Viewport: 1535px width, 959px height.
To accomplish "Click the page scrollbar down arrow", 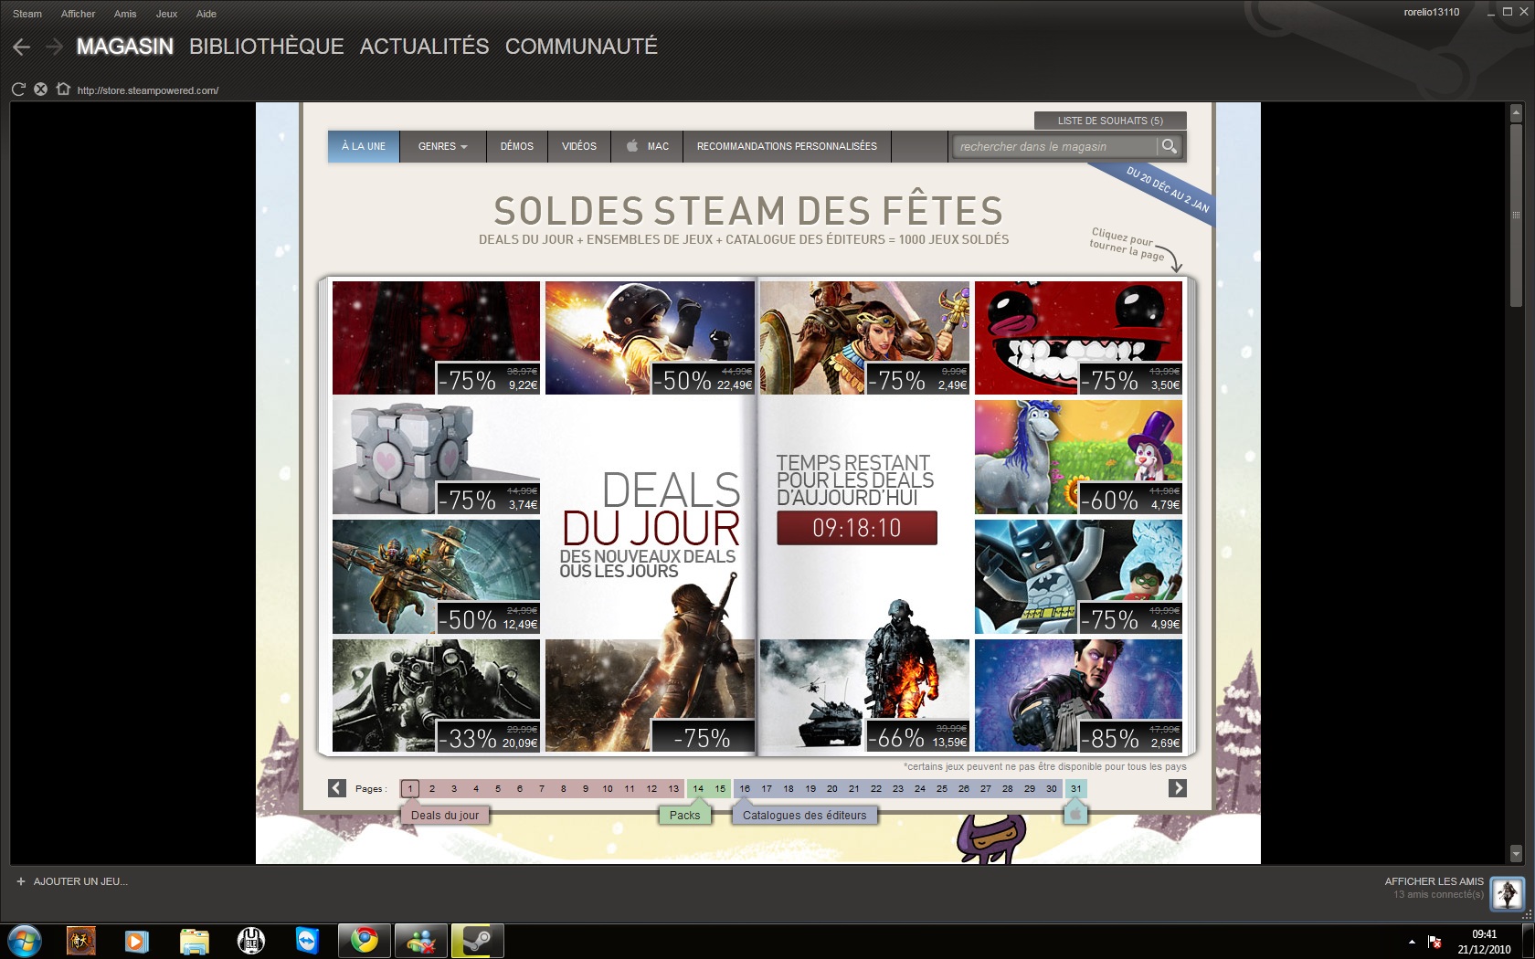I will (1517, 854).
